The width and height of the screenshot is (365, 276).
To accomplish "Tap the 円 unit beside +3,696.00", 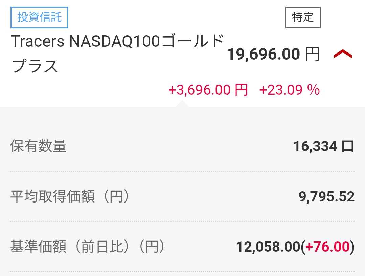I will (x=242, y=90).
